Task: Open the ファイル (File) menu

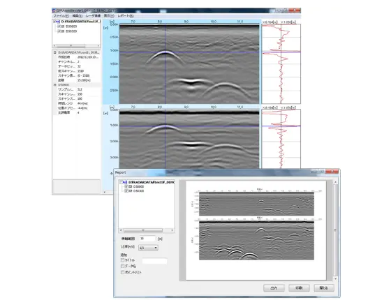Action: pyautogui.click(x=61, y=15)
